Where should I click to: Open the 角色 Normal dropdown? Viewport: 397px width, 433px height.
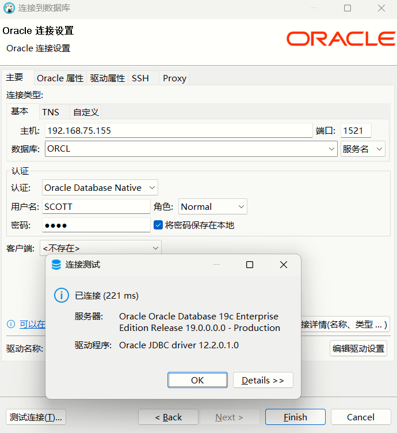(x=213, y=206)
